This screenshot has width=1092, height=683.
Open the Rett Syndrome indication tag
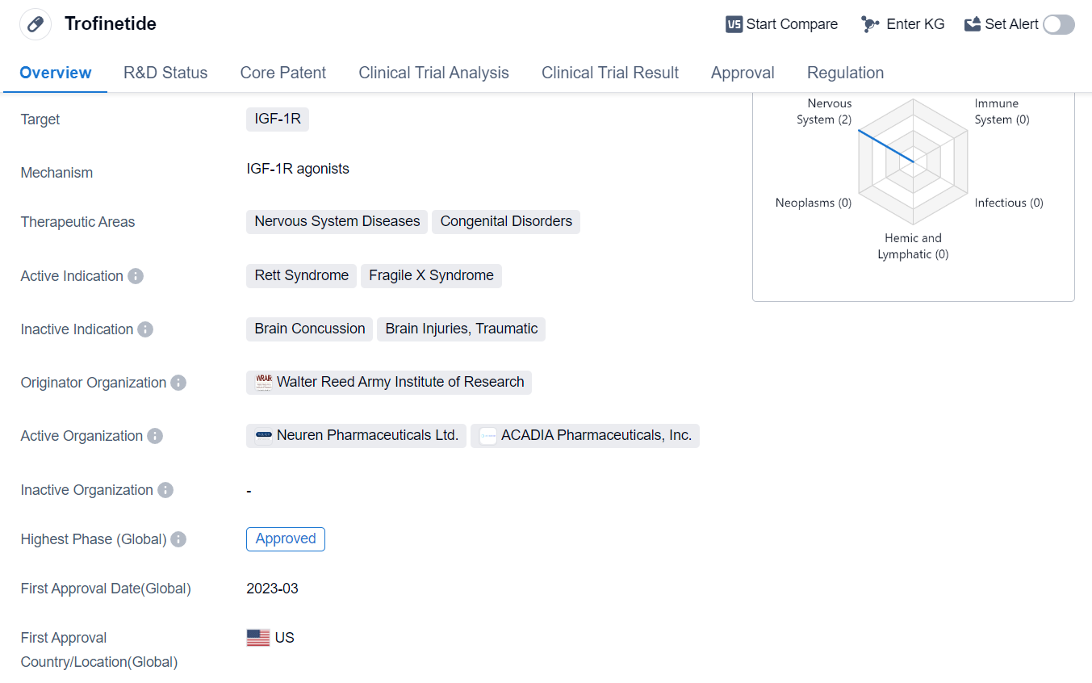coord(301,275)
